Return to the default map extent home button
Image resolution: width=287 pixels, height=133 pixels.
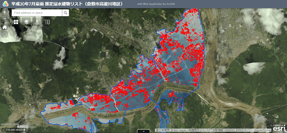5,27
